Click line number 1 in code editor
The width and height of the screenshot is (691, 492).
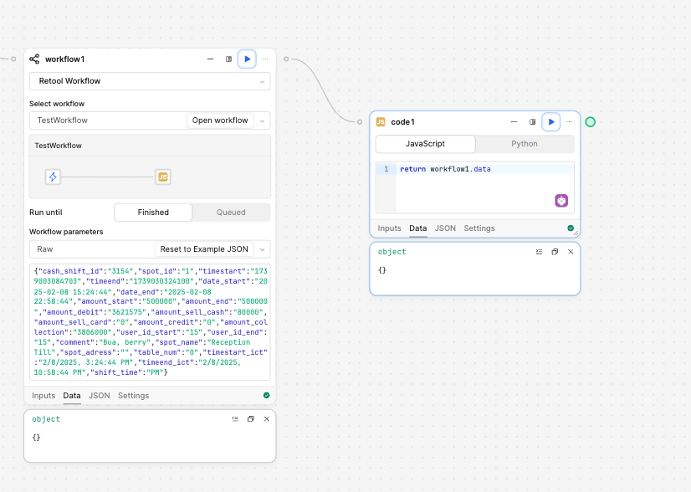point(386,169)
